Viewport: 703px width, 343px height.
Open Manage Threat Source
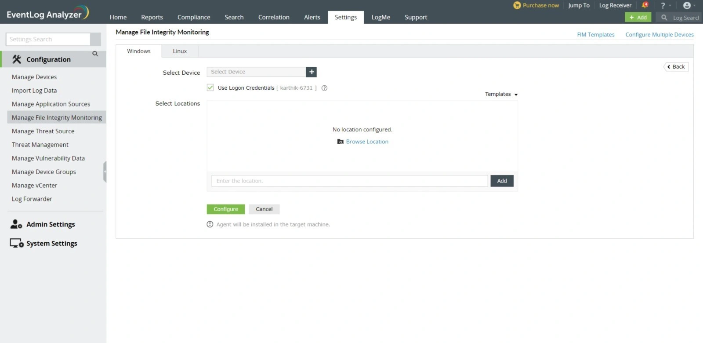pyautogui.click(x=43, y=131)
